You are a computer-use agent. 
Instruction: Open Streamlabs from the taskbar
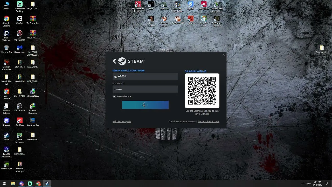[30, 184]
